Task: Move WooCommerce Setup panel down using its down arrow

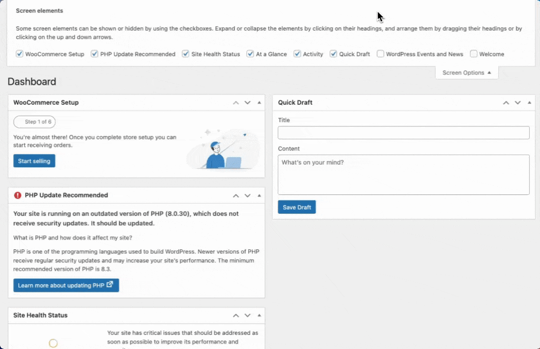Action: pos(247,102)
